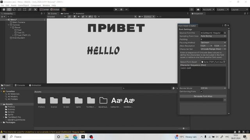This screenshot has height=140, width=250.
Task: Select the GaMaamli font asset thumbnail
Action: [116, 100]
